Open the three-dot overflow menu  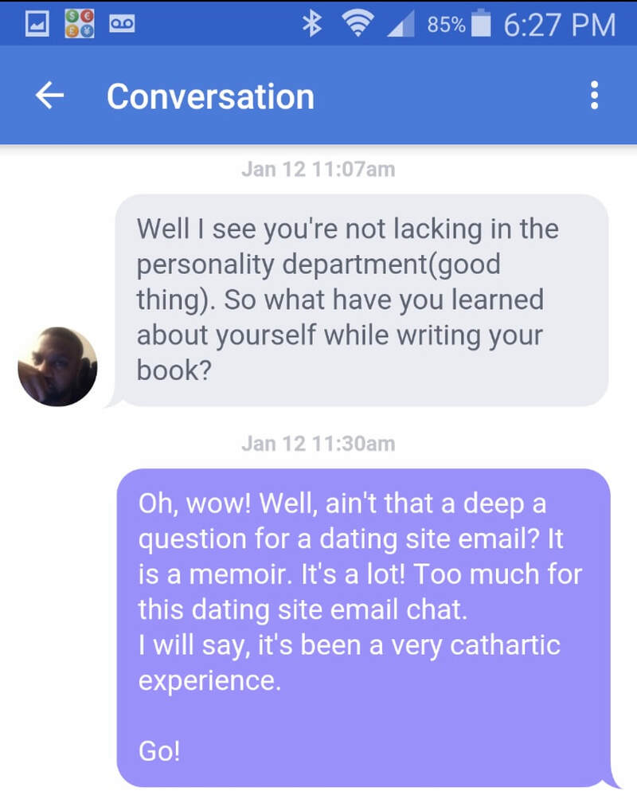(594, 96)
